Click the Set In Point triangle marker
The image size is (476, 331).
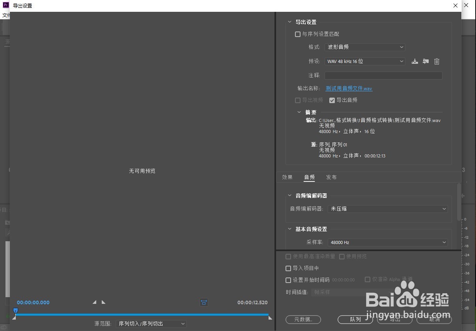(95, 302)
